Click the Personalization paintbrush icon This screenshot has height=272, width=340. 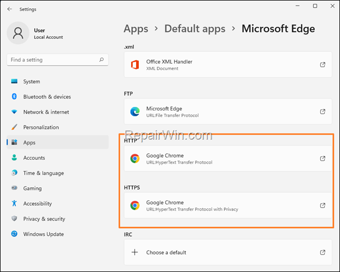(14, 127)
